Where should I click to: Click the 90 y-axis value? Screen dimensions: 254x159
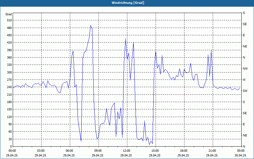pos(10,124)
